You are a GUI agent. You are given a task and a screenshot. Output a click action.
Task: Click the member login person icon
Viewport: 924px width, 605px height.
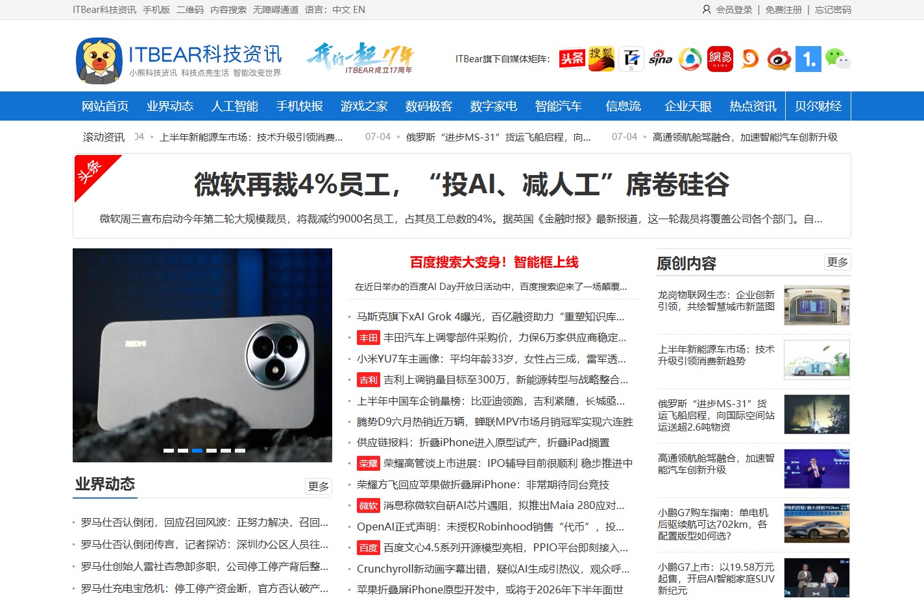[707, 10]
